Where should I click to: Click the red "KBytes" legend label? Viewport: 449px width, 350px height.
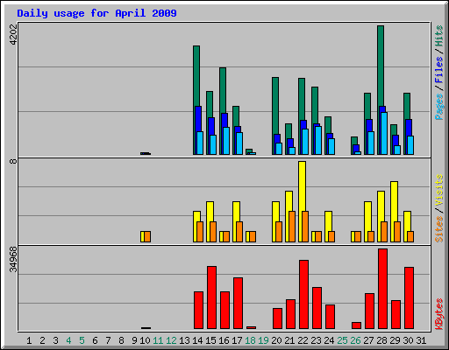click(438, 314)
